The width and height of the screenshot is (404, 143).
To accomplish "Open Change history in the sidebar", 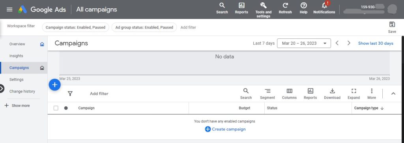I will click(22, 91).
